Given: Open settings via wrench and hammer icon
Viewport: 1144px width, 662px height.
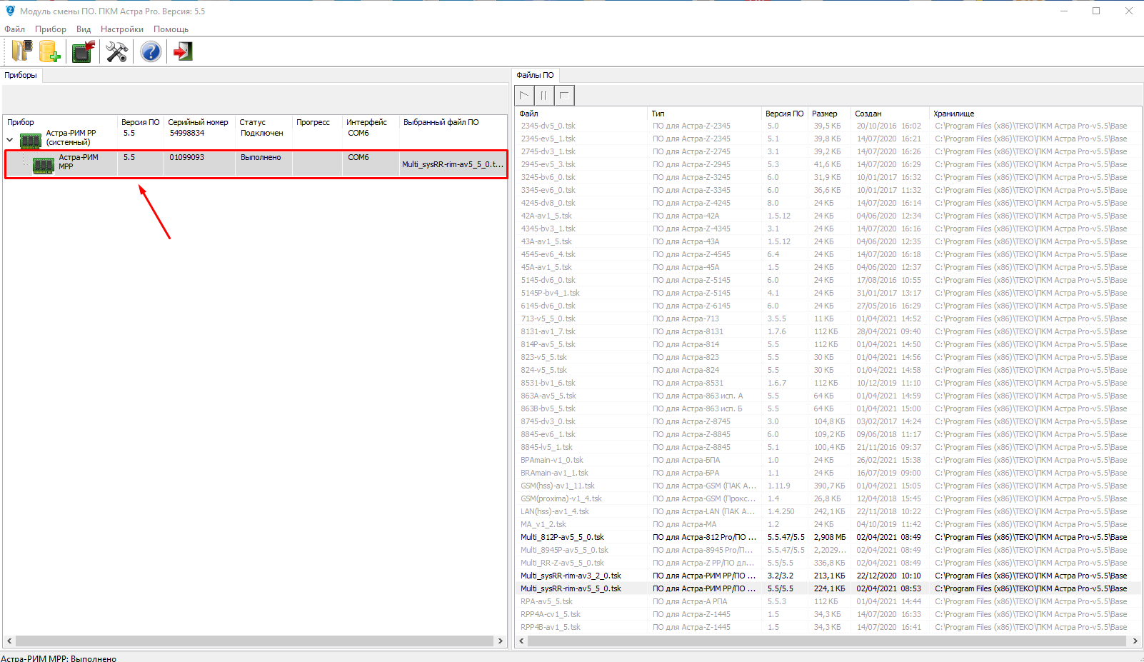Looking at the screenshot, I should pyautogui.click(x=116, y=51).
